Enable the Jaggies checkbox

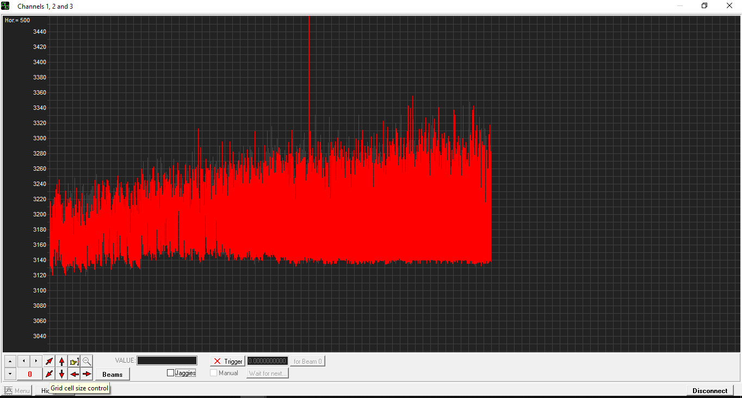[x=171, y=373]
